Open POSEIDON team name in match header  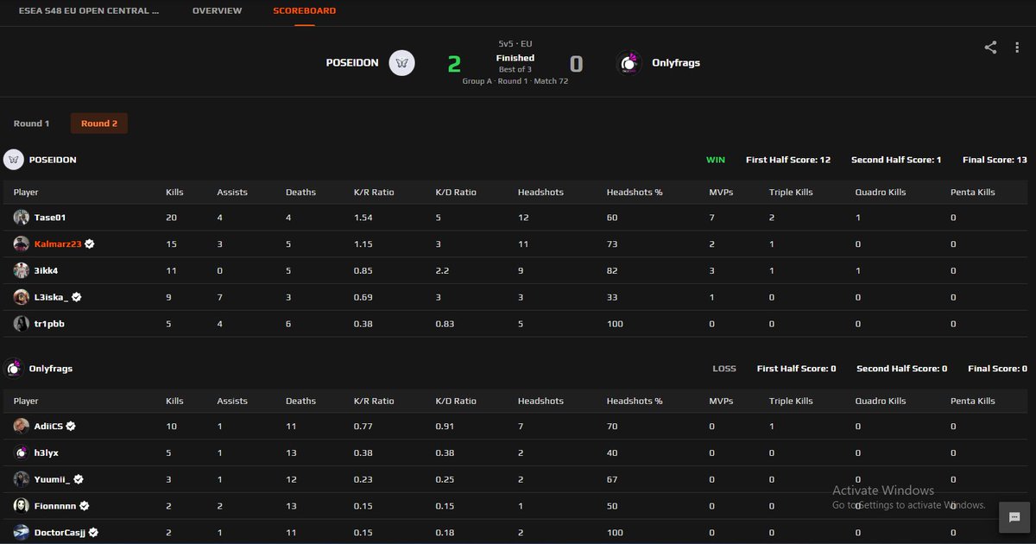pyautogui.click(x=351, y=63)
